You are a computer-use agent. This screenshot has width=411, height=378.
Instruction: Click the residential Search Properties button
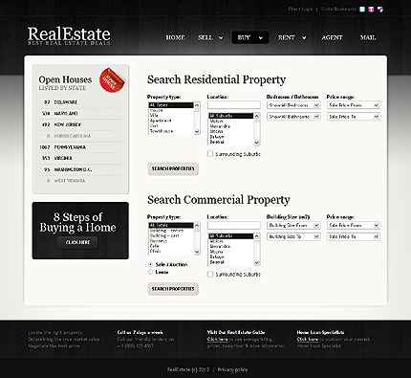tap(173, 168)
